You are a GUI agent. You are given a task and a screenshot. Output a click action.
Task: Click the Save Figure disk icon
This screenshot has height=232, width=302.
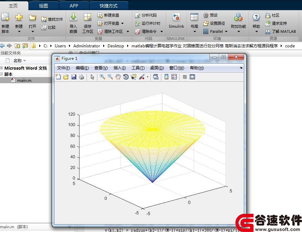(x=74, y=77)
